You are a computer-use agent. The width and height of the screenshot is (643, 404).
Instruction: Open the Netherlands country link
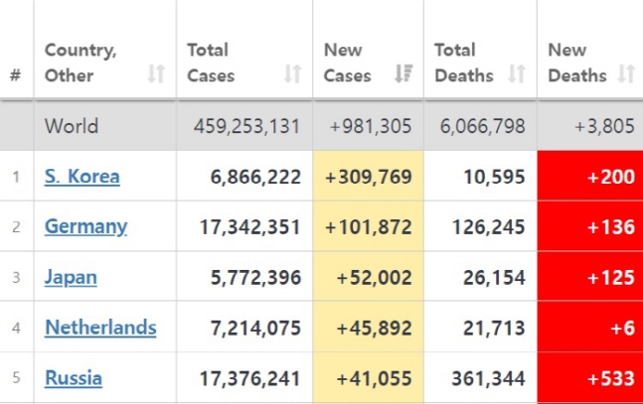click(100, 328)
